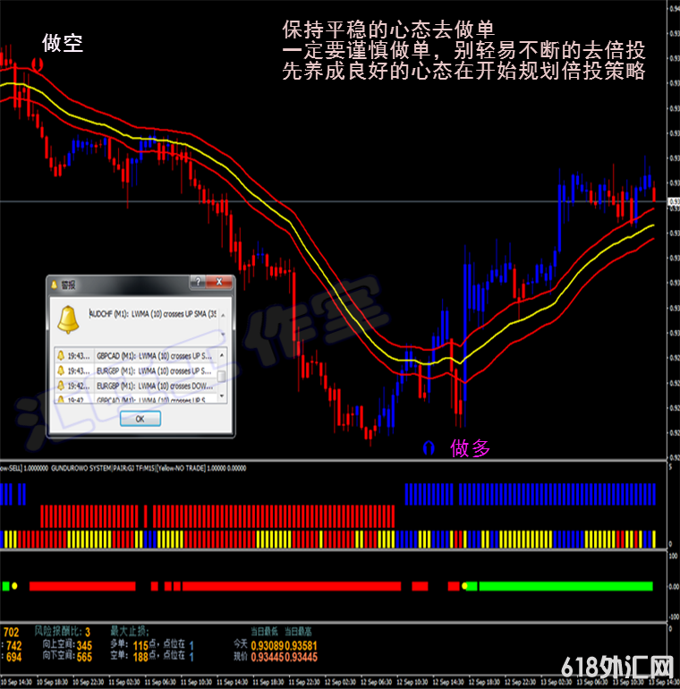Click the AUDCHF alert message text field
Screen dimensions: 680x689
[x=152, y=314]
